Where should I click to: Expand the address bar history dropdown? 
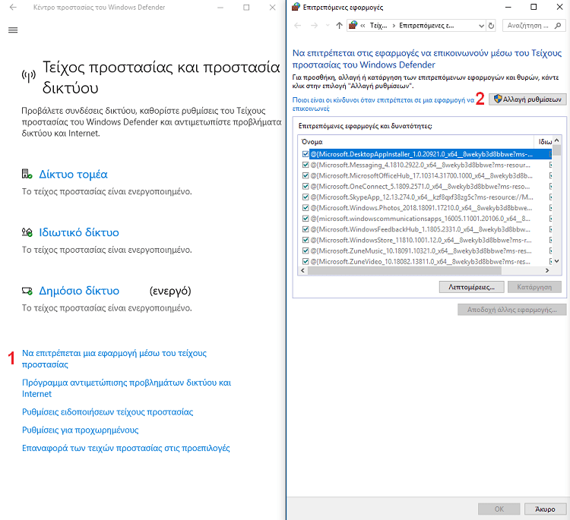coord(481,26)
